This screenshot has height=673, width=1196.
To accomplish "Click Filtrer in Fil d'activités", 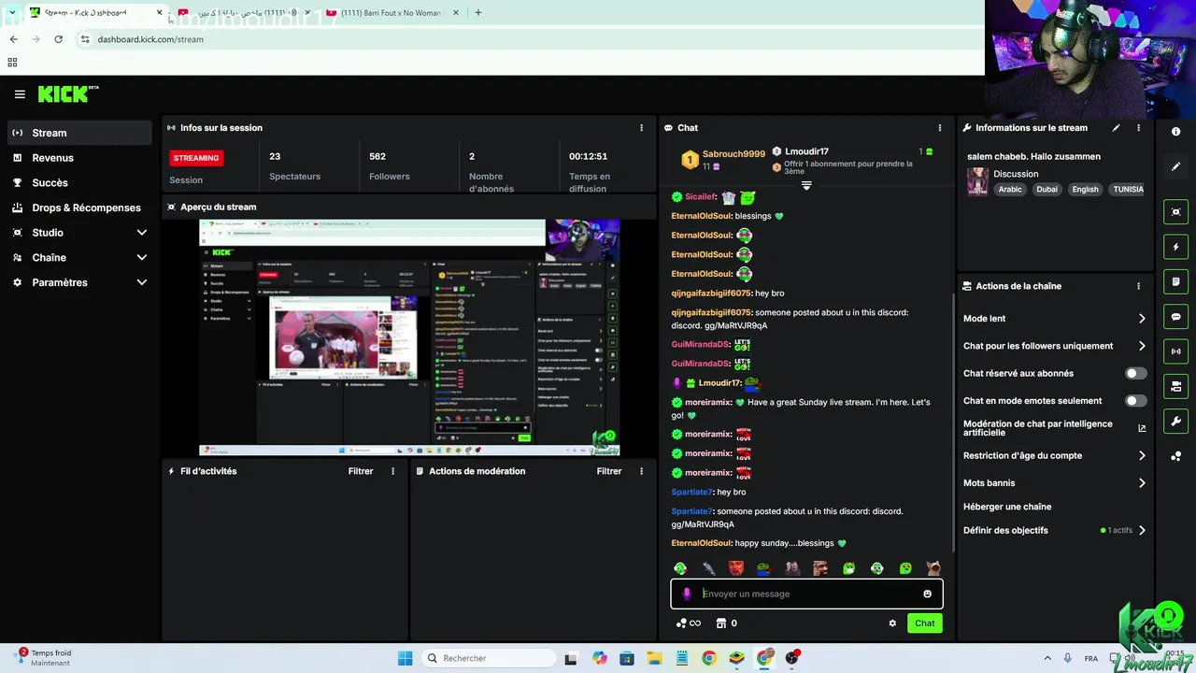I will click(x=361, y=471).
